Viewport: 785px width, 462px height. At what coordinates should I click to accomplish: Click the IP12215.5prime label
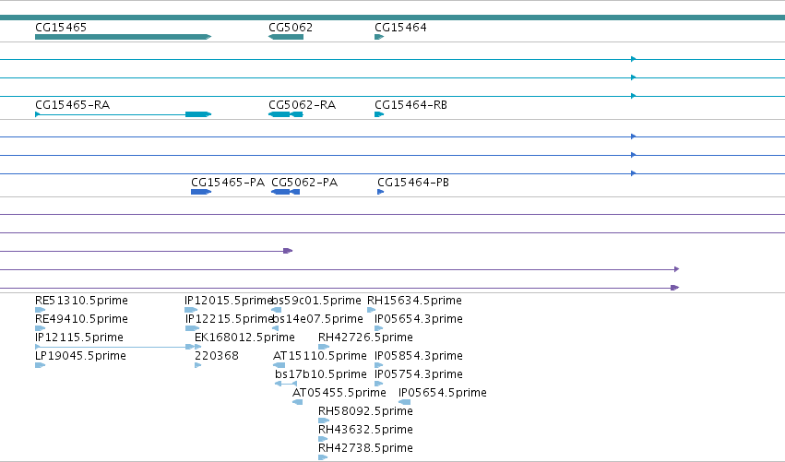(229, 319)
